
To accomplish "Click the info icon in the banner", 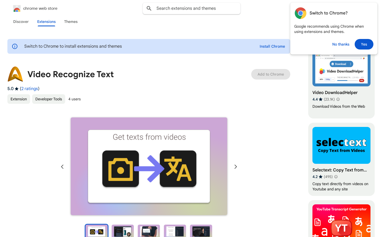I will point(15,46).
